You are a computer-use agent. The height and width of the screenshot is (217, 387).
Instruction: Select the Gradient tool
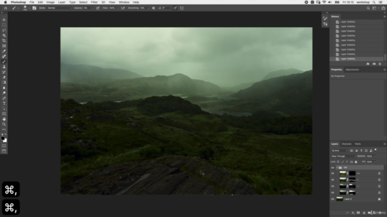coord(4,83)
